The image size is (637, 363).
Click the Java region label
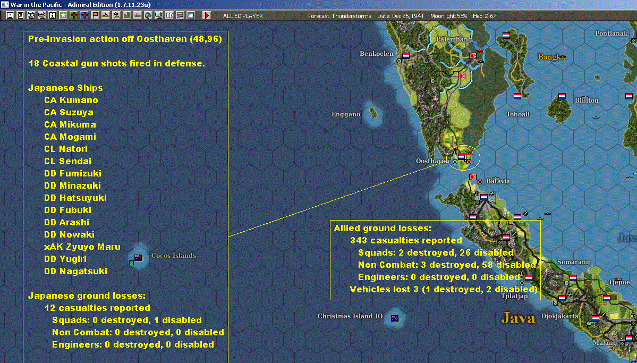coord(518,317)
